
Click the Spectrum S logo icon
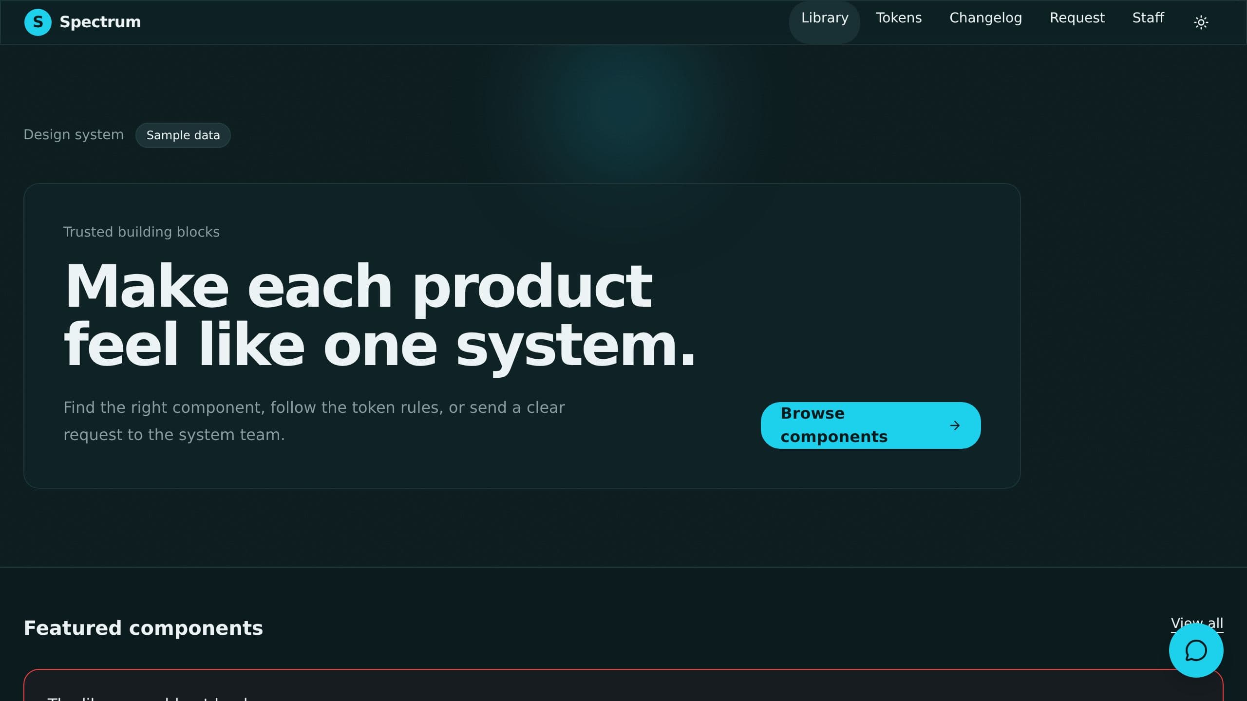click(x=38, y=22)
